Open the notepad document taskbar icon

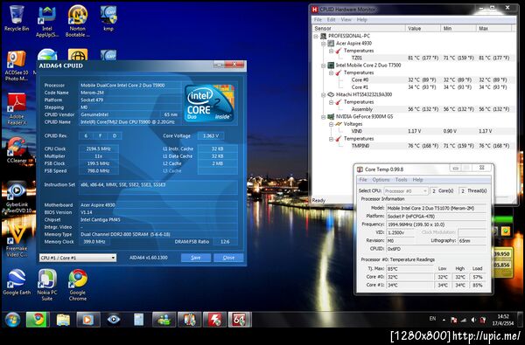point(138,320)
